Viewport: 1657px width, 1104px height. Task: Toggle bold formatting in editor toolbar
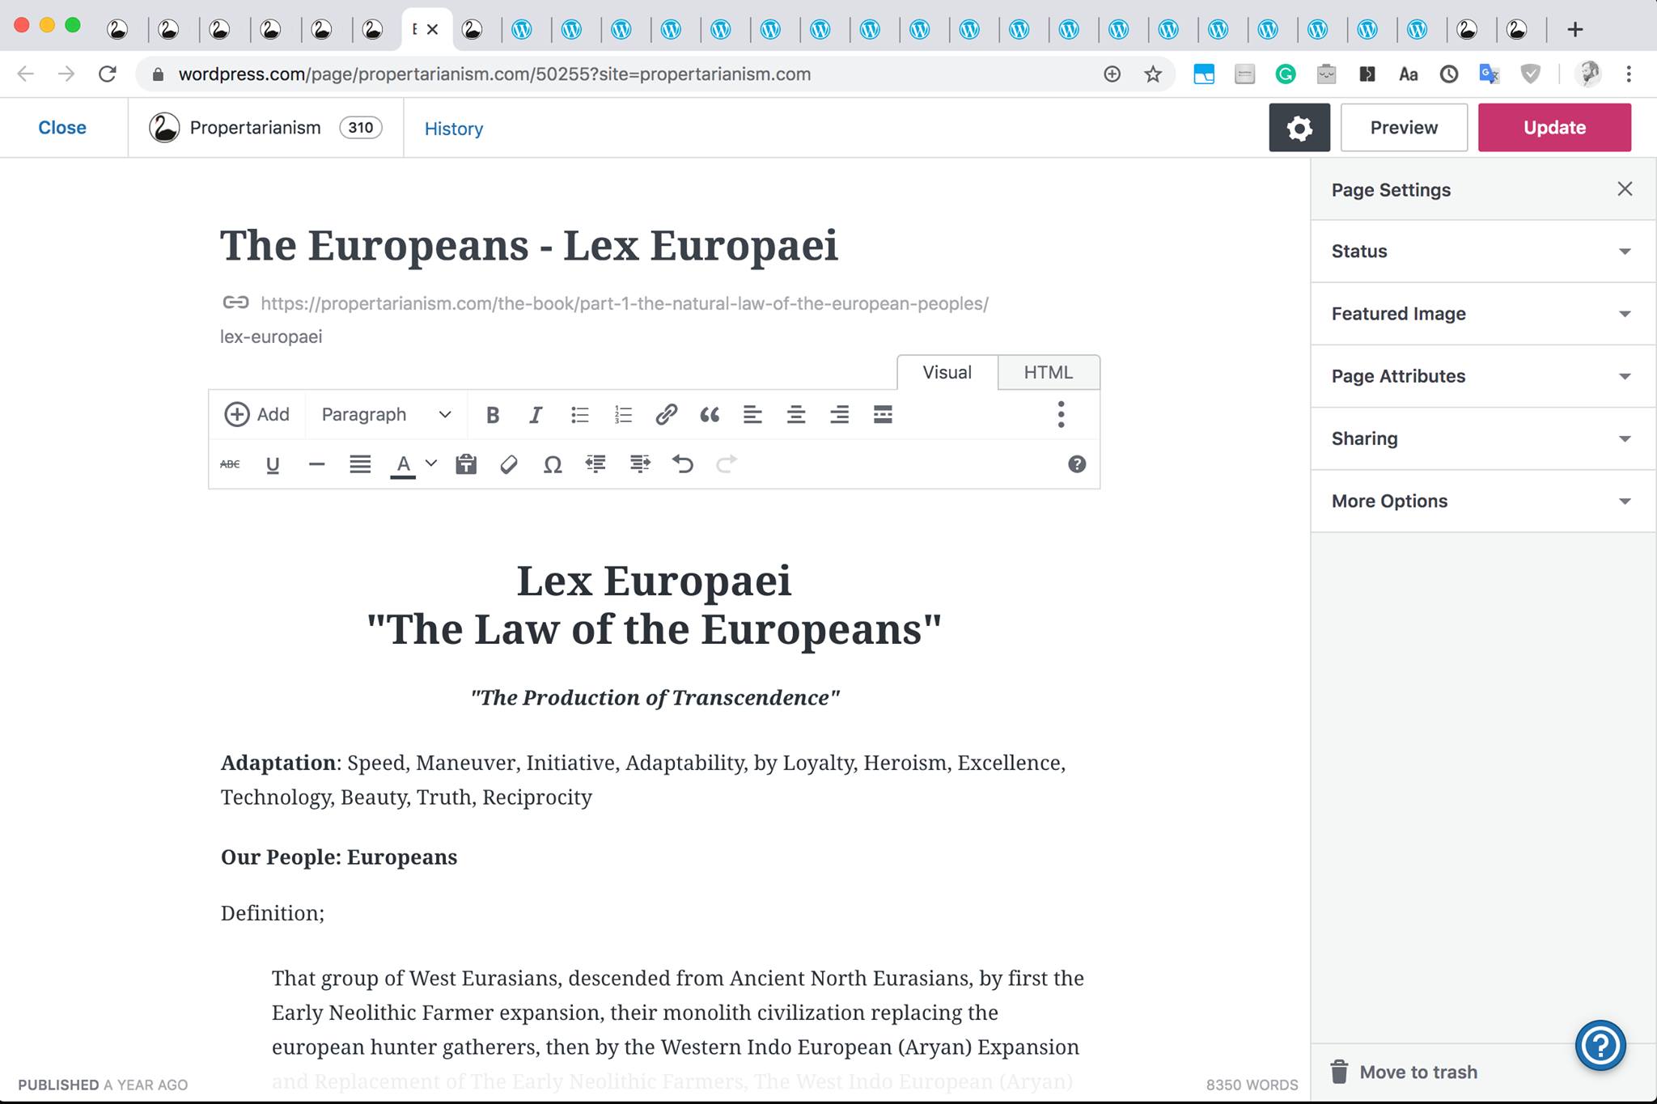click(492, 415)
